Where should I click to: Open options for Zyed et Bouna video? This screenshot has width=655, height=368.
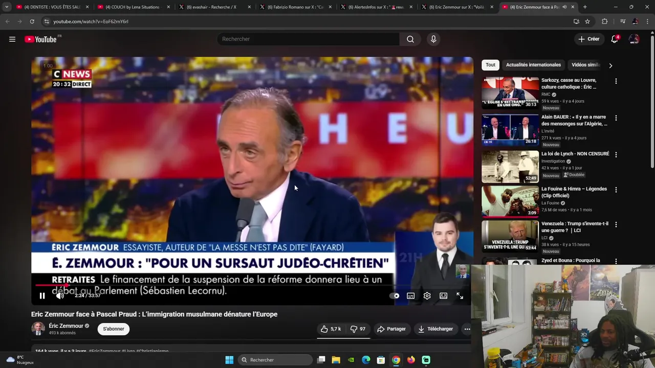tap(616, 261)
